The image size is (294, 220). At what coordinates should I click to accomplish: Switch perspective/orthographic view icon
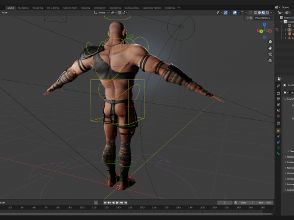(270, 61)
